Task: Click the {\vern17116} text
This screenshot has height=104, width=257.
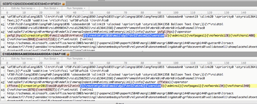Action: [x=45, y=39]
